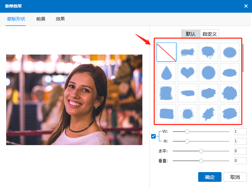
Task: Close the 装修效果 dialog
Action: coord(246,6)
